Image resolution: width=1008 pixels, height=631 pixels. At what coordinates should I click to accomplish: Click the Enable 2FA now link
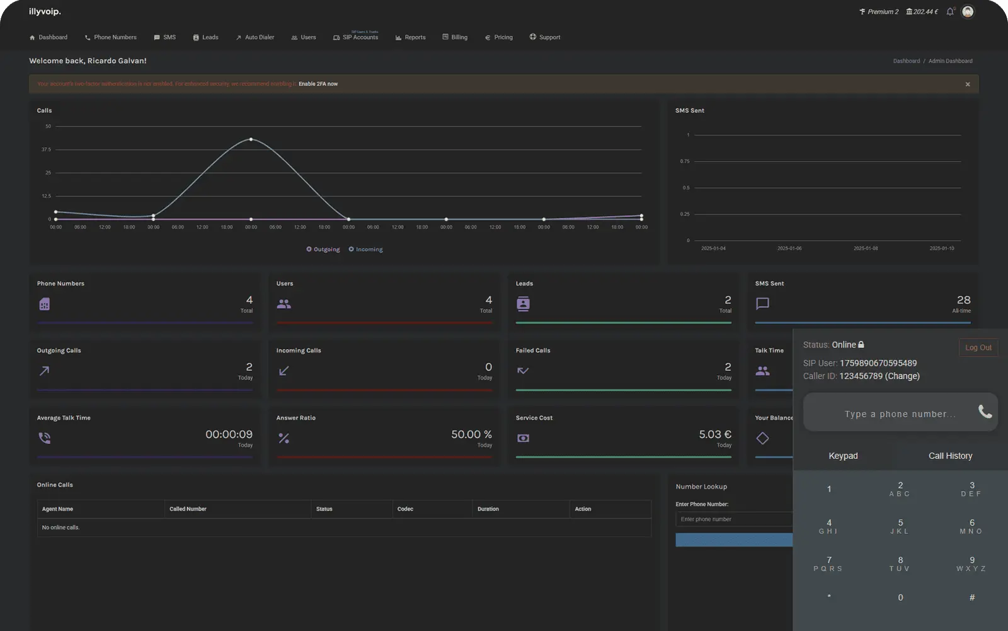pos(318,84)
